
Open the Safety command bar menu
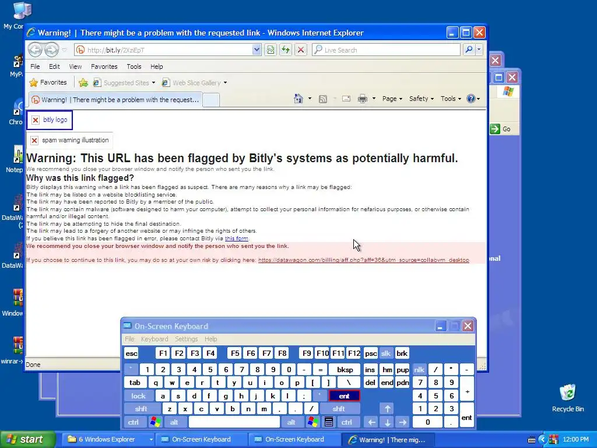point(422,99)
